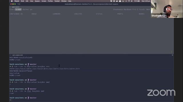The image size is (183, 102).
Task: Click the IMAGE column header
Action: point(34,14)
